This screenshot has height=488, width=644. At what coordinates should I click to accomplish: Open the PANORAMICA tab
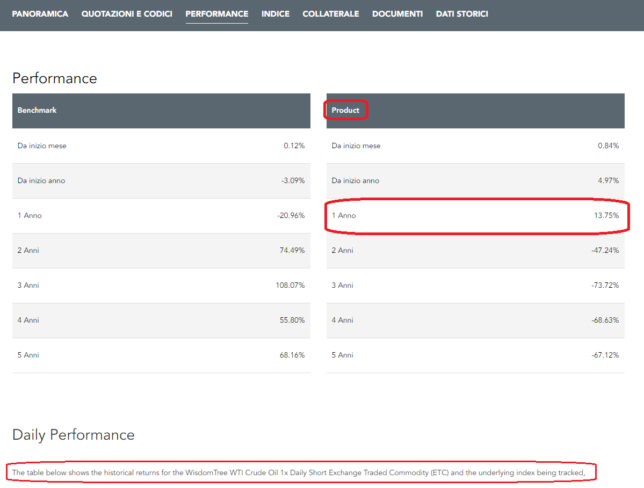click(x=40, y=14)
